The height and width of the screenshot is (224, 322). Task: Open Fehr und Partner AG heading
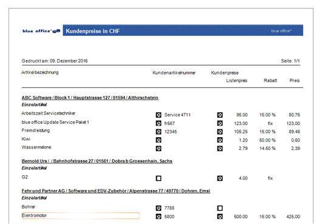(x=116, y=191)
